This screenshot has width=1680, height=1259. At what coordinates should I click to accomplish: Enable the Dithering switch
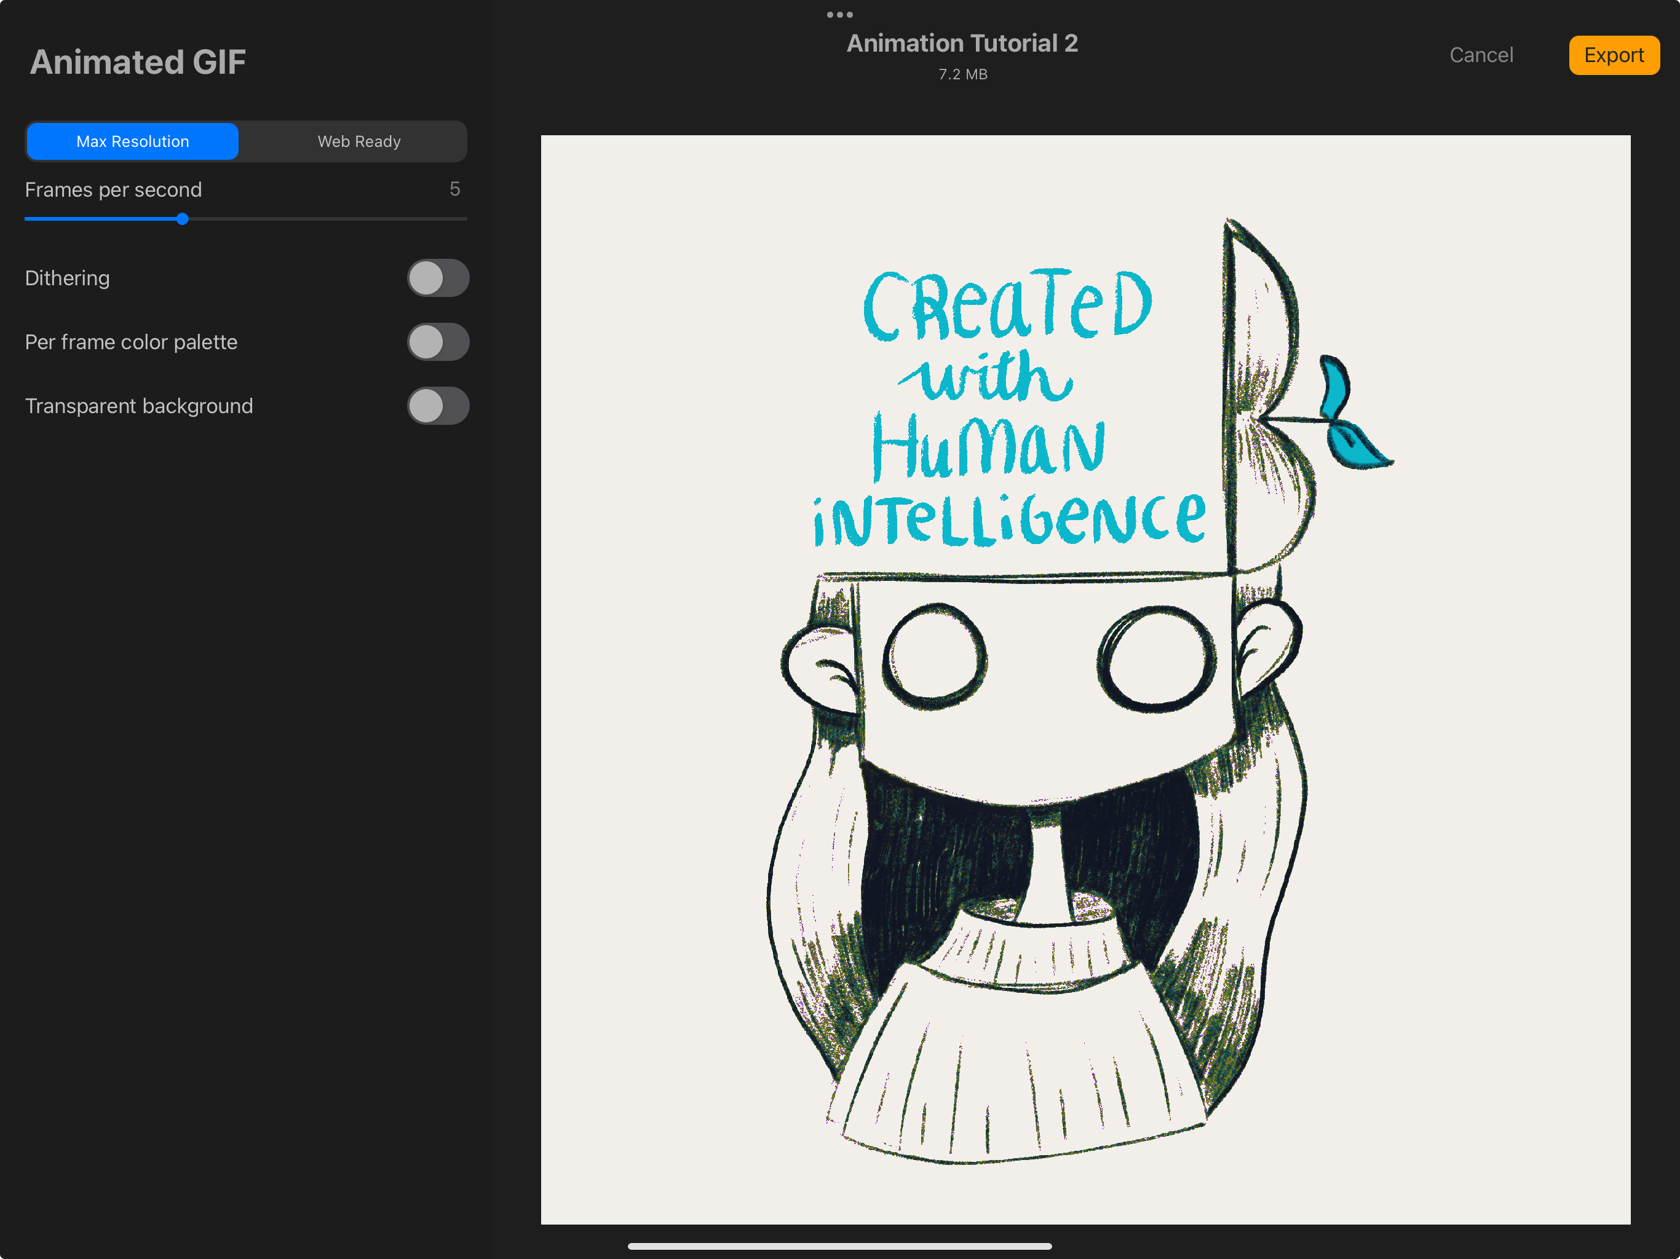click(x=438, y=278)
